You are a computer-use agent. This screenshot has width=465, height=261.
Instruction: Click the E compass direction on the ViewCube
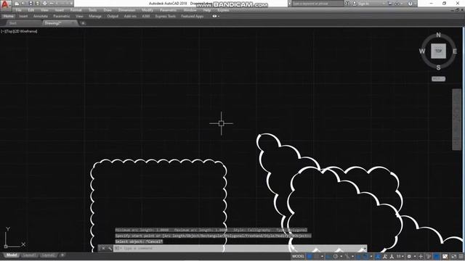[455, 51]
